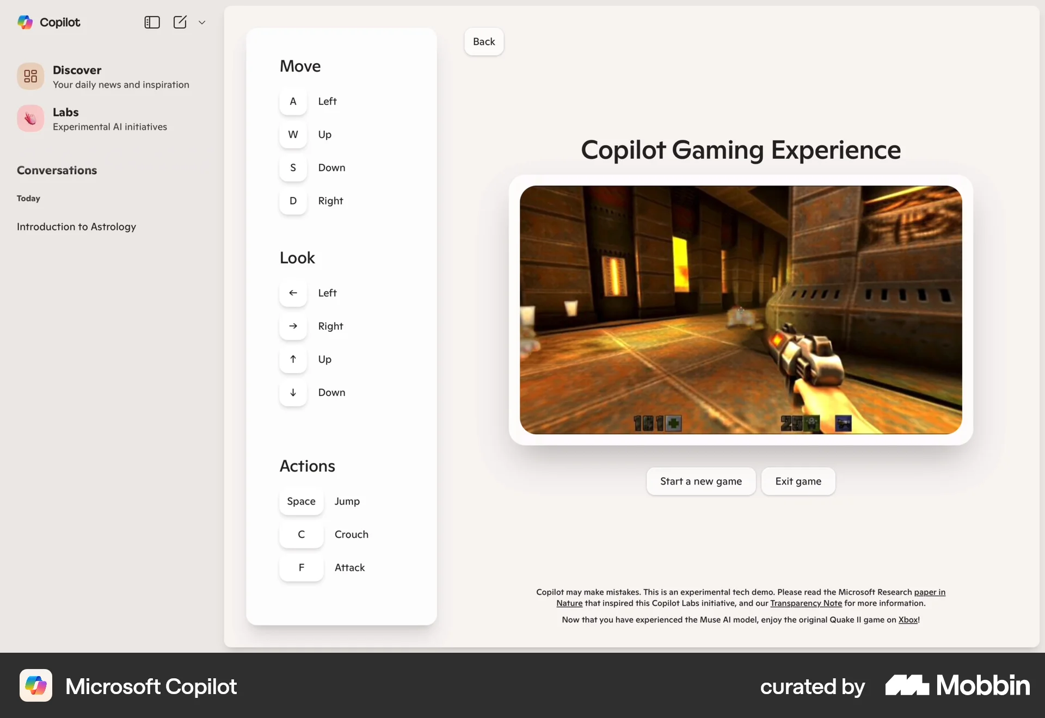Select the Space key for Jump

click(301, 501)
